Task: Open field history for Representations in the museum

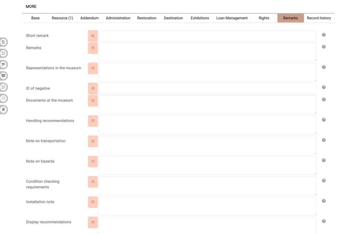Action: [x=92, y=68]
